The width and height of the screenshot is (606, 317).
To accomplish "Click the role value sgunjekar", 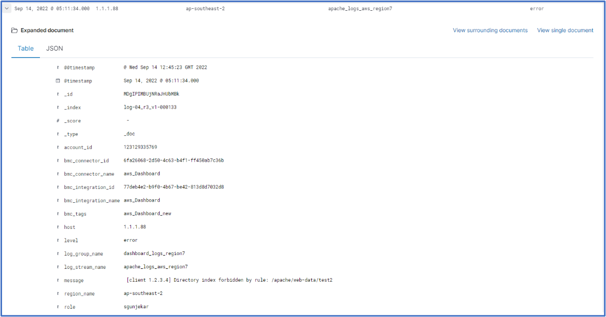I will (x=136, y=307).
